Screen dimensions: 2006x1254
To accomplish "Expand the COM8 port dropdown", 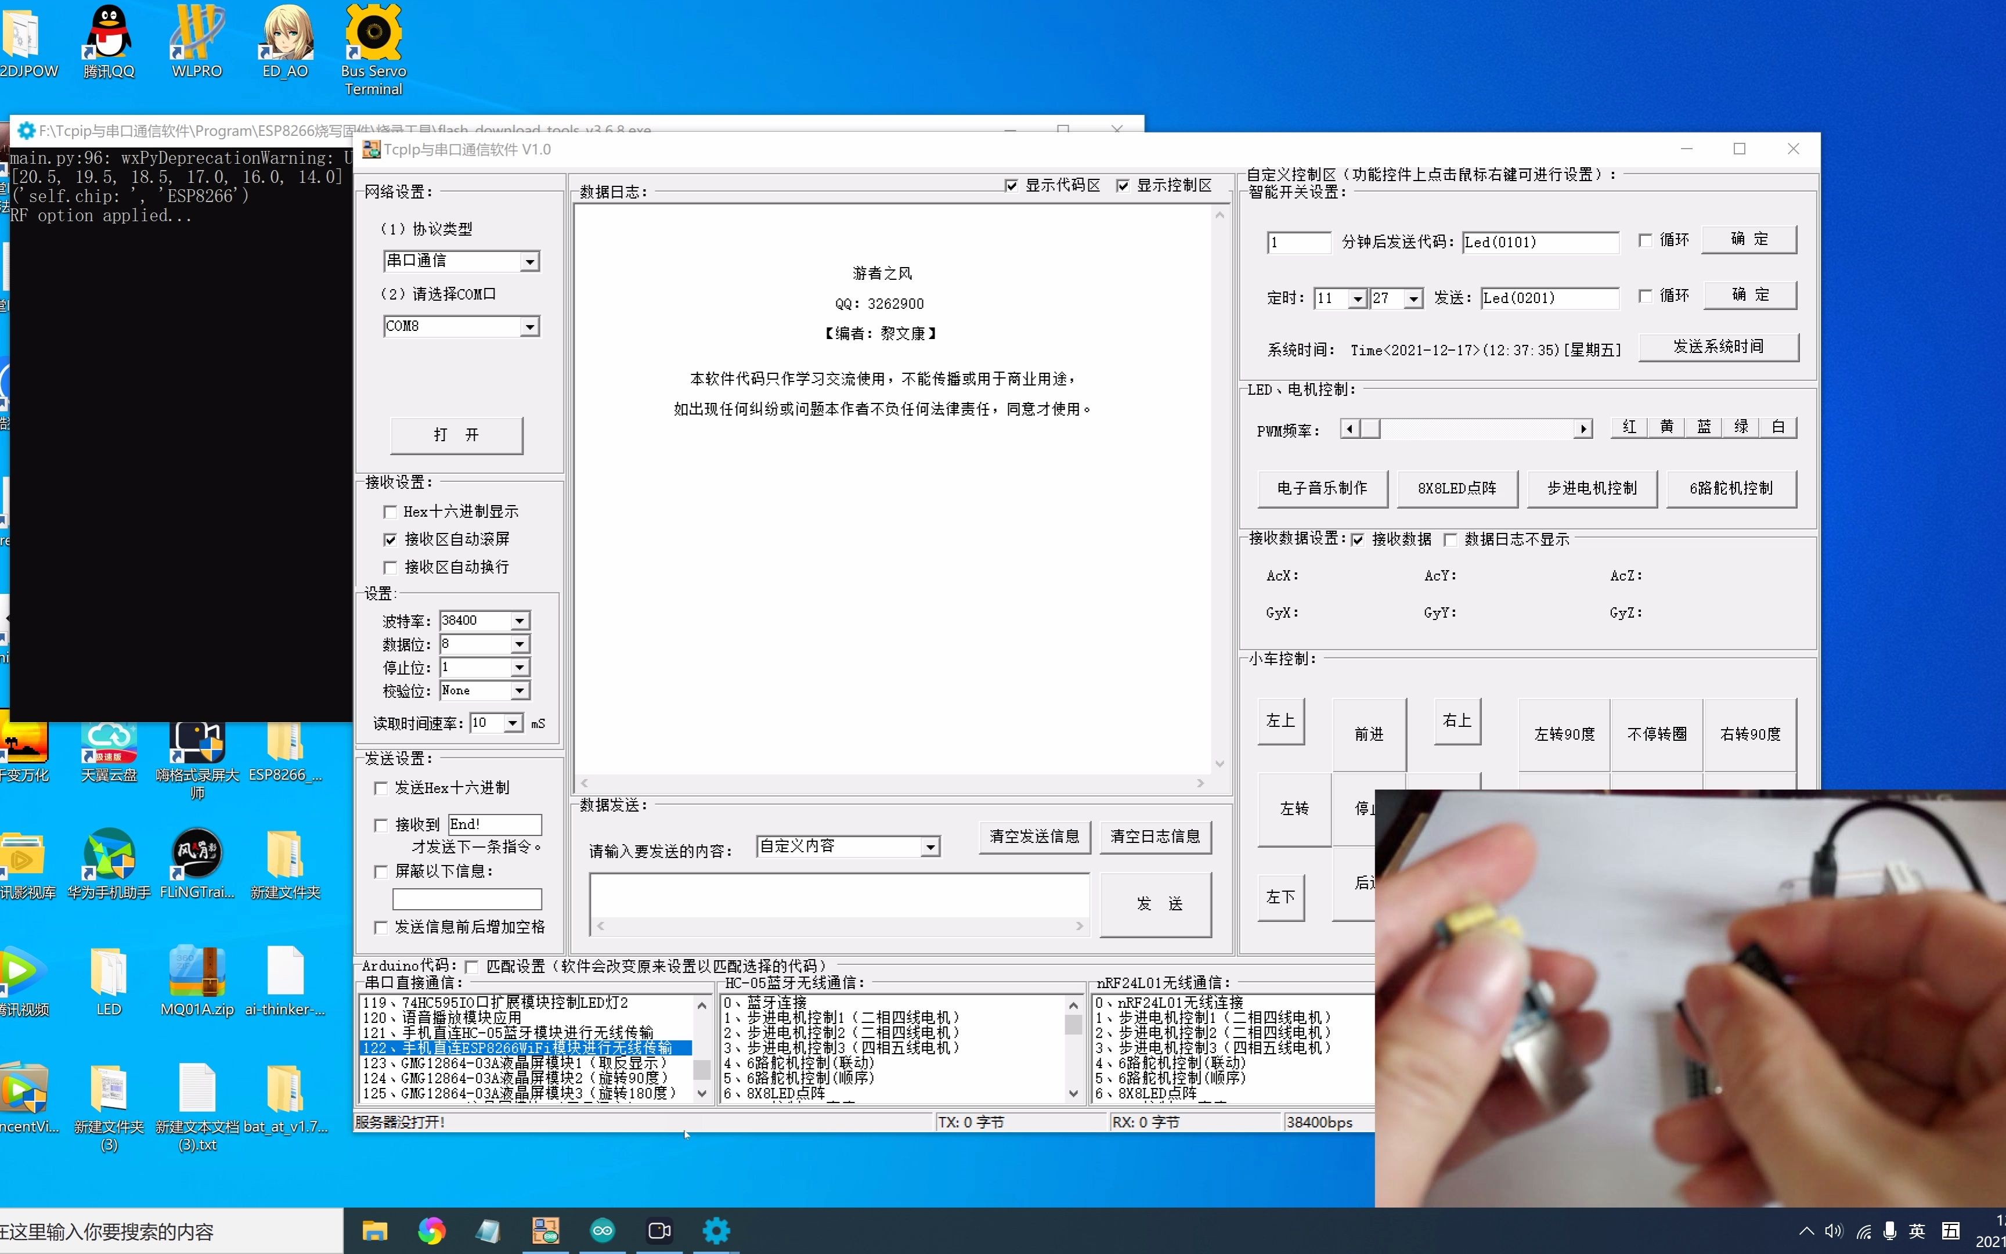I will tap(529, 327).
